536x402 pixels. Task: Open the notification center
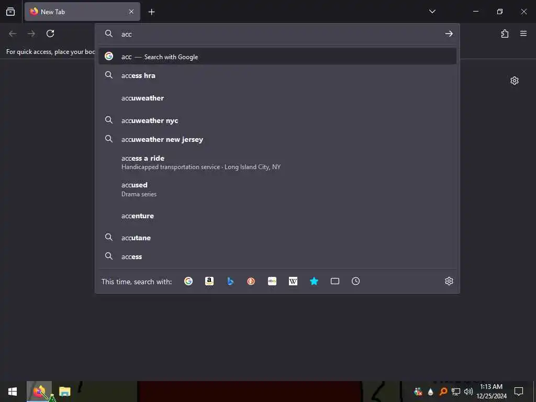click(519, 392)
